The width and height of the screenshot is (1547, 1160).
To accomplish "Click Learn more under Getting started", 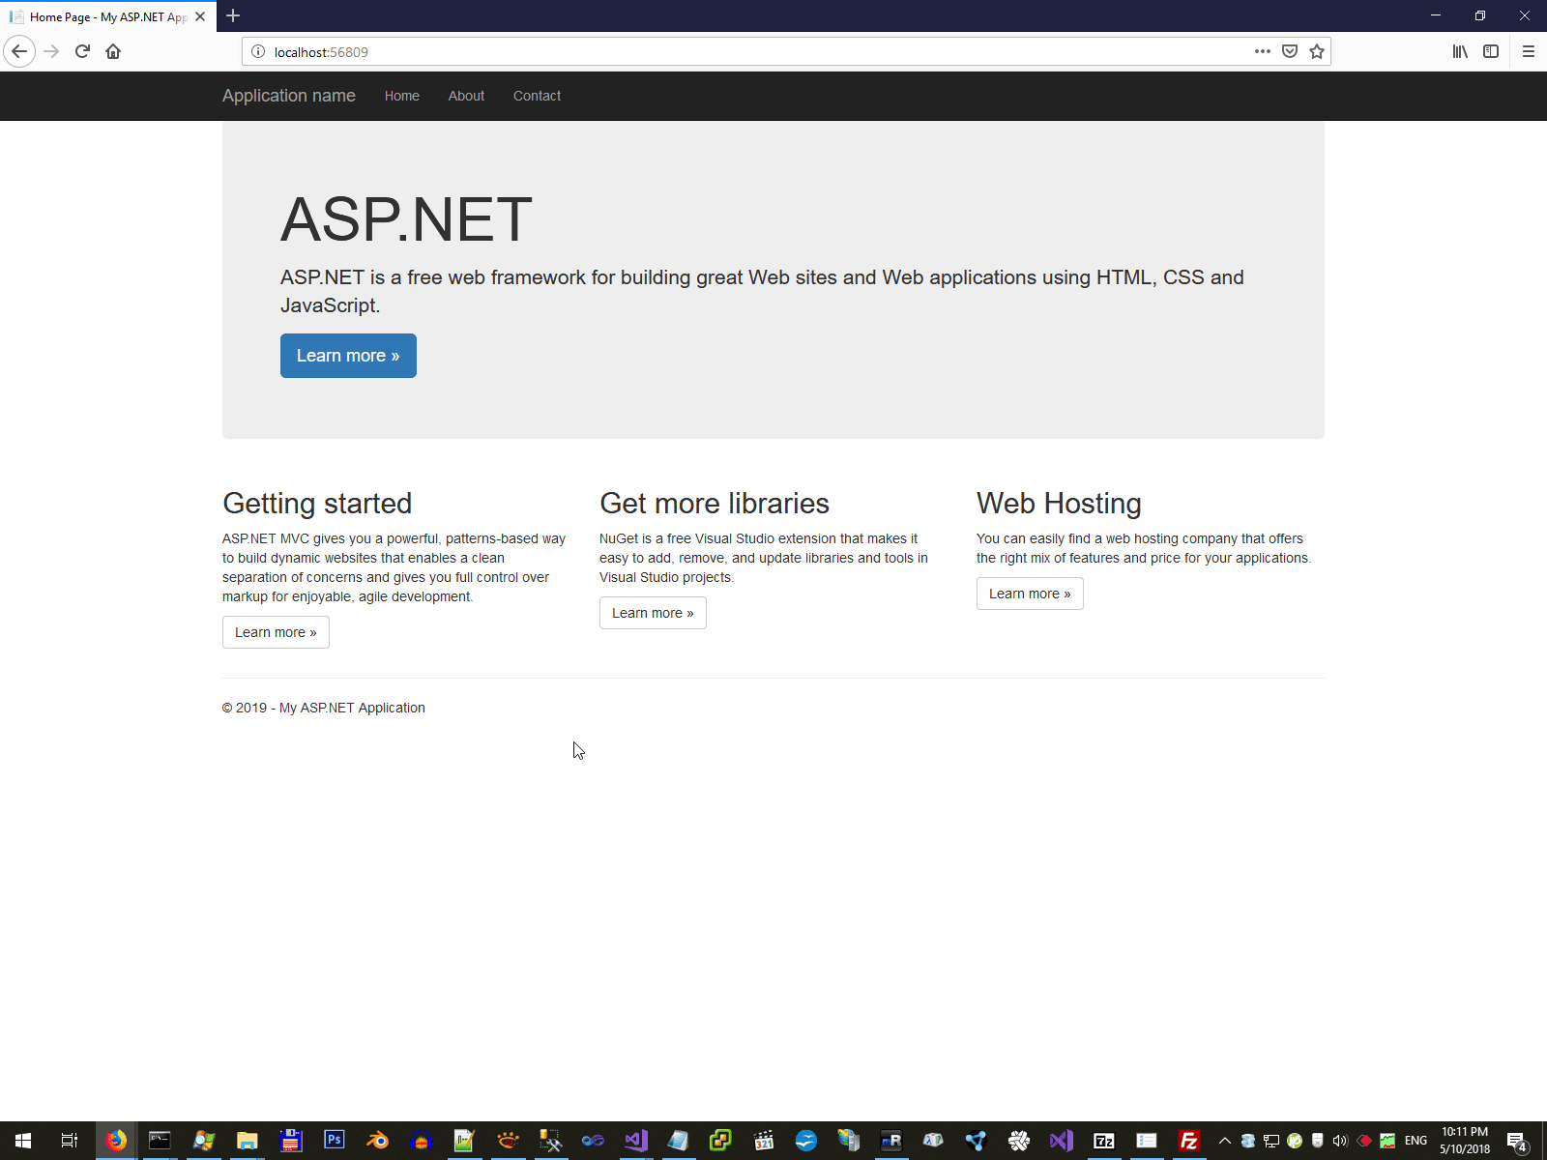I will coord(276,632).
